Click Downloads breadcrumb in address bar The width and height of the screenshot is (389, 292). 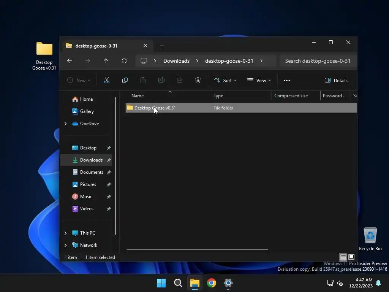[x=176, y=61]
